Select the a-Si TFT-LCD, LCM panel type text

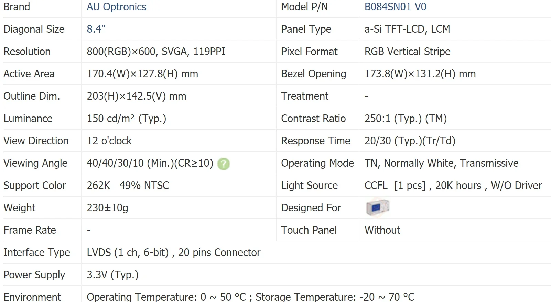(x=407, y=29)
